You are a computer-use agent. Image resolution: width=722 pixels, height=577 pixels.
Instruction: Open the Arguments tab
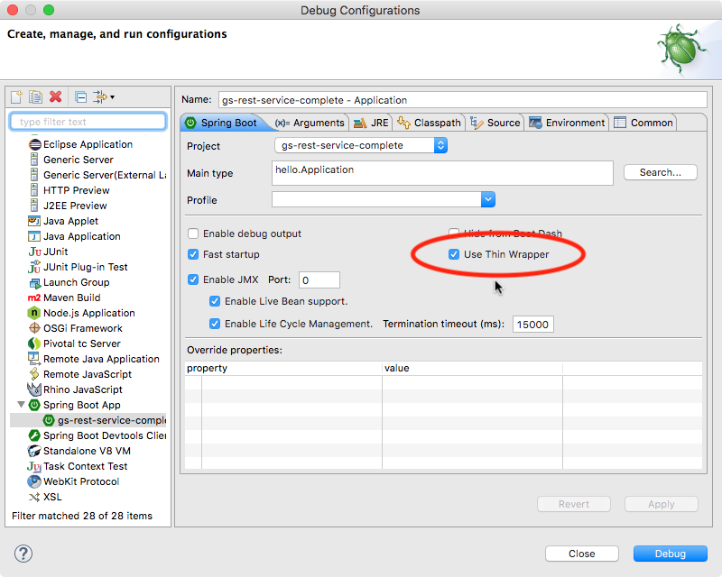click(x=310, y=123)
